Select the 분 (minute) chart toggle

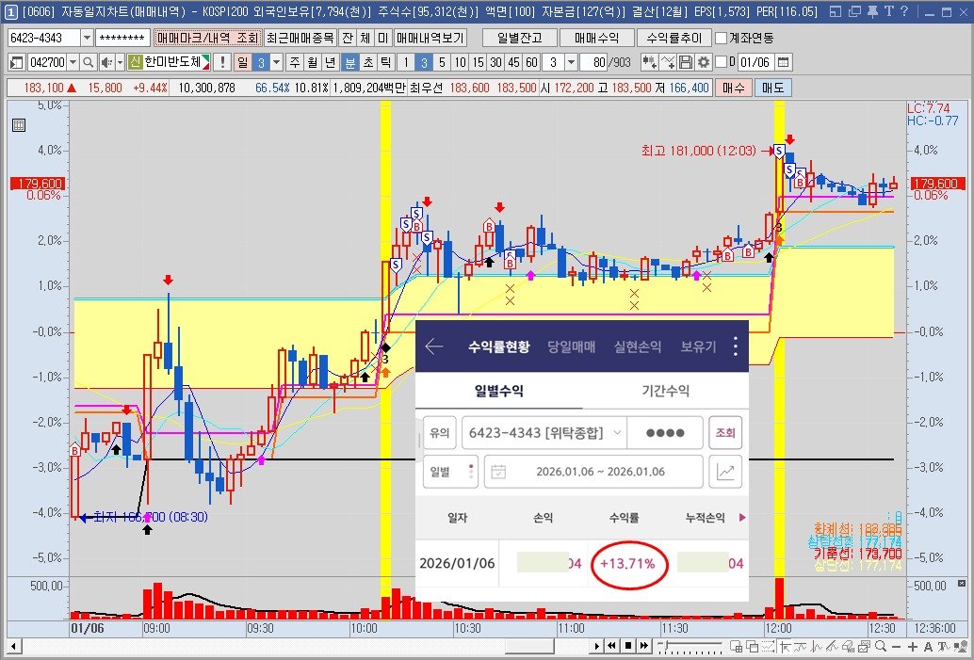click(x=349, y=62)
